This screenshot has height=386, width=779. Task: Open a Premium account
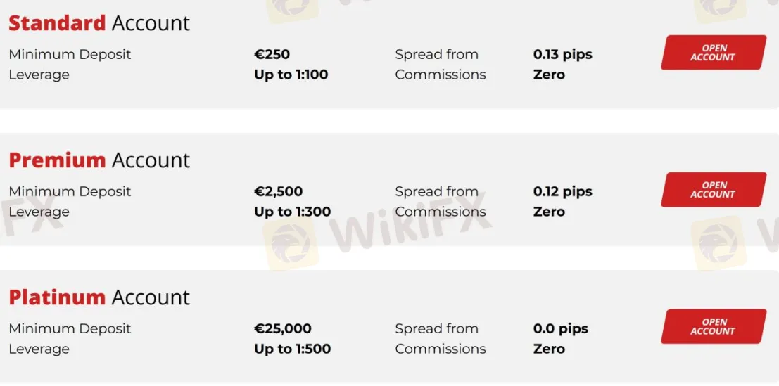714,190
